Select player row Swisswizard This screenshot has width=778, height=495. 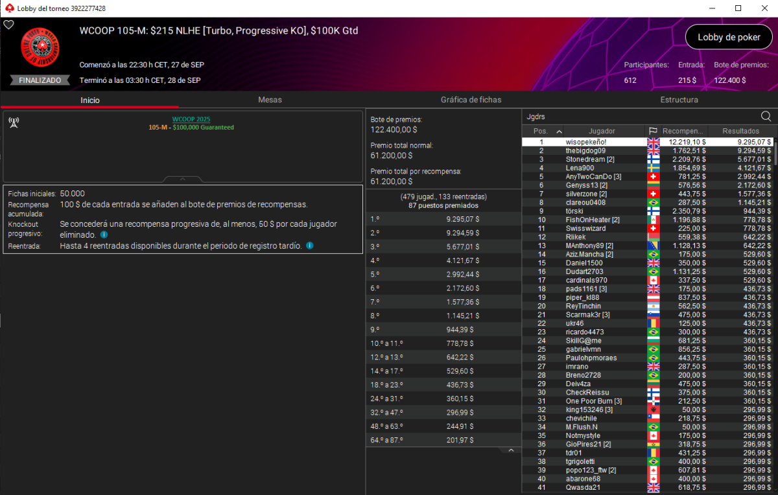(x=648, y=228)
